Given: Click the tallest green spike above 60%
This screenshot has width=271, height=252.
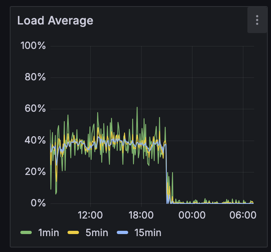Looking at the screenshot, I should (137, 108).
